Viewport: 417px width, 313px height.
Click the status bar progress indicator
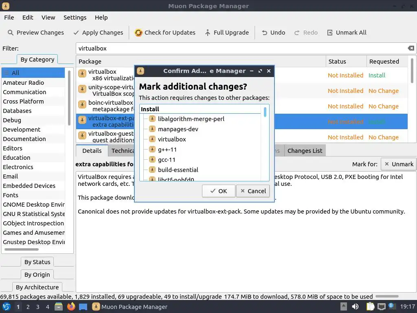[387, 296]
